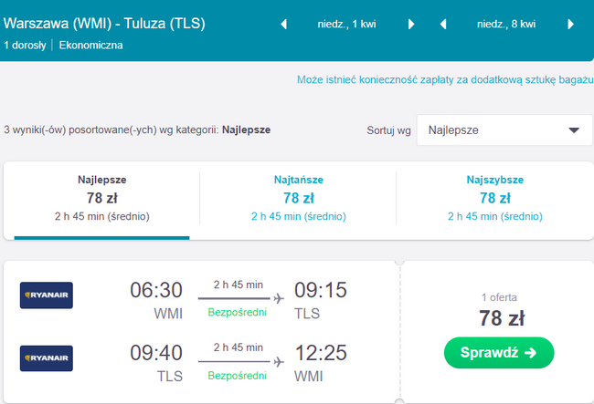
Task: Click the Ryanair logo for the 09:40 flight
Action: pos(47,358)
